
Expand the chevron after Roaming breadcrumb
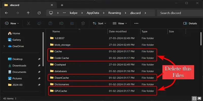click(x=125, y=13)
